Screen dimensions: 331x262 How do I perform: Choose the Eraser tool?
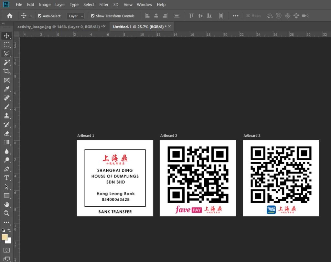[6, 133]
